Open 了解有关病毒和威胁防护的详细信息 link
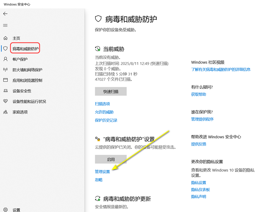274x212 pixels. click(221, 70)
